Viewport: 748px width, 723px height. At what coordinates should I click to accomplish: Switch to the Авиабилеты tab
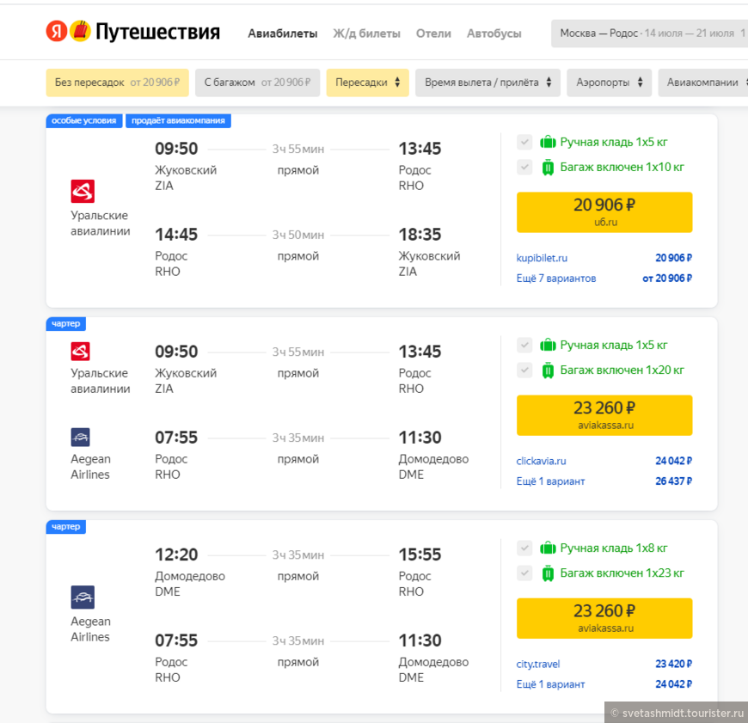point(282,34)
